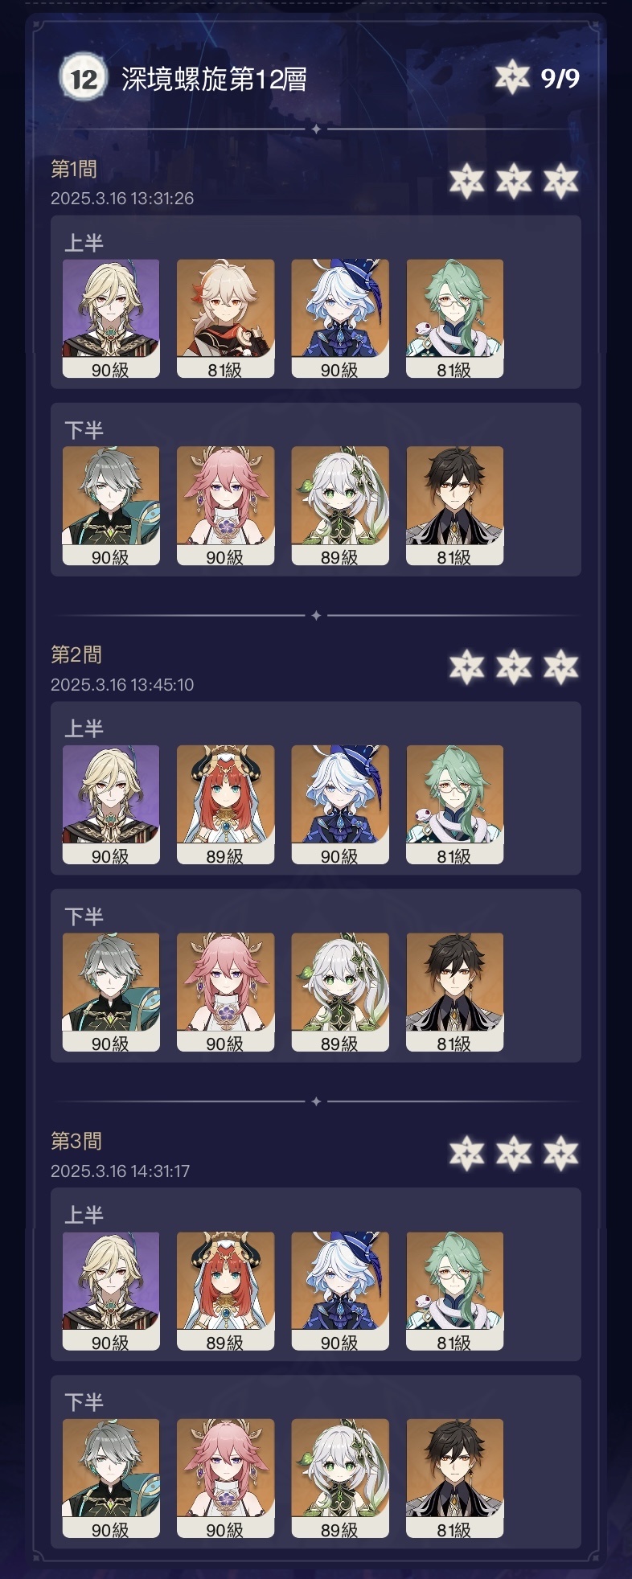The width and height of the screenshot is (632, 1579).
Task: Click the 深境螺旋第12層 title
Action: point(215,79)
